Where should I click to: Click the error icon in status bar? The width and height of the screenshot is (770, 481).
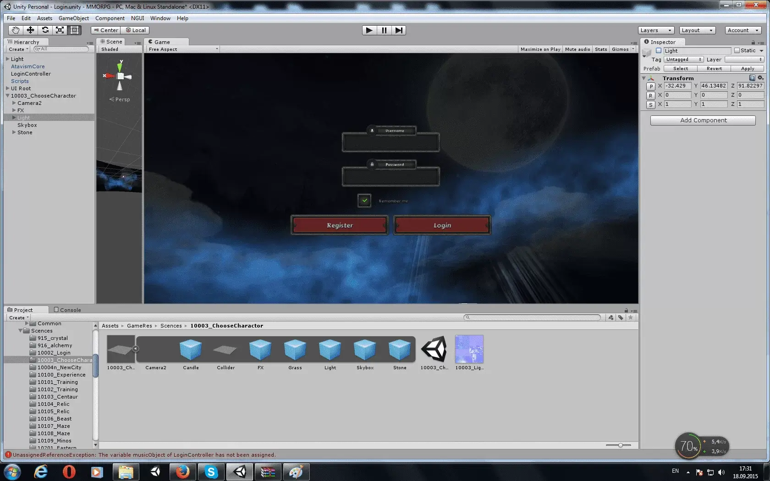click(x=8, y=455)
